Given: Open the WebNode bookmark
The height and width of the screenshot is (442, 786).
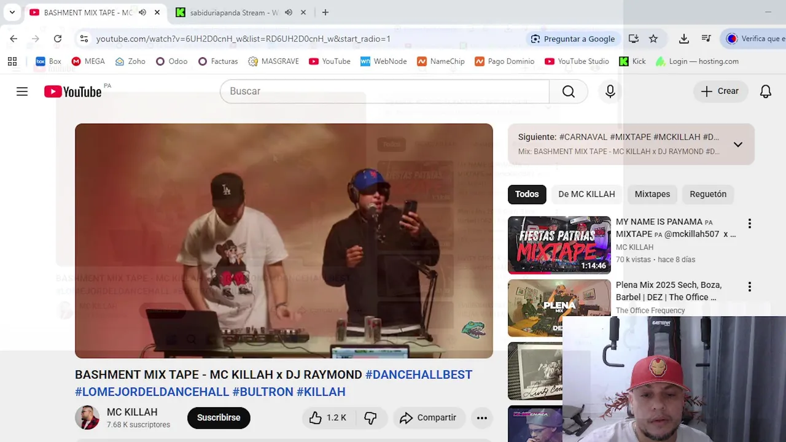Looking at the screenshot, I should [384, 61].
